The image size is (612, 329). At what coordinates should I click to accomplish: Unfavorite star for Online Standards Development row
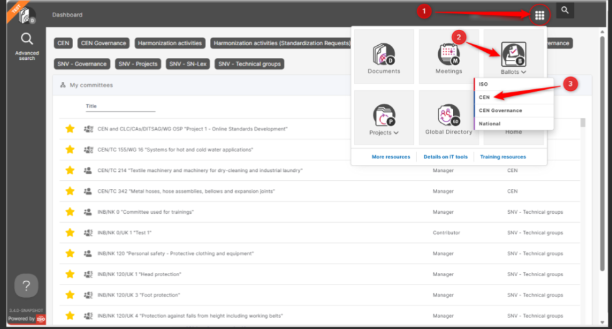click(70, 129)
